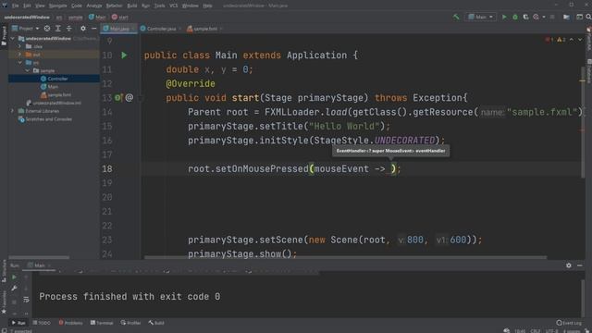The height and width of the screenshot is (333, 592).
Task: Open the Event Log button
Action: (x=569, y=323)
